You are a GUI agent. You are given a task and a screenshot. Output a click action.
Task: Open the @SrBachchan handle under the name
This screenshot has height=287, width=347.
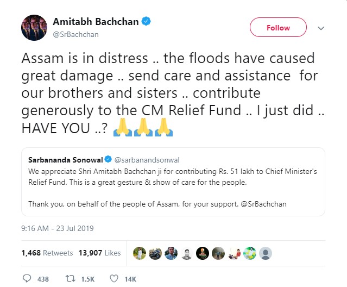tap(75, 34)
